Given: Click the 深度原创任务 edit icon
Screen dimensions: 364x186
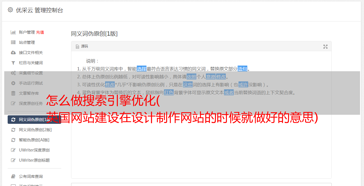Looking at the screenshot, I should [x=13, y=103].
